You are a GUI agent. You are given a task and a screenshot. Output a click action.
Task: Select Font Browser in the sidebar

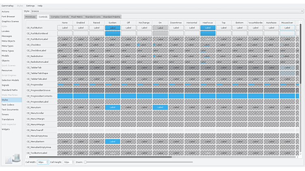(x=8, y=17)
